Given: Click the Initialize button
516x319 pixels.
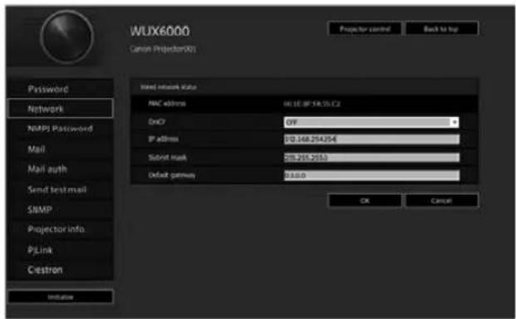Looking at the screenshot, I should (x=60, y=297).
